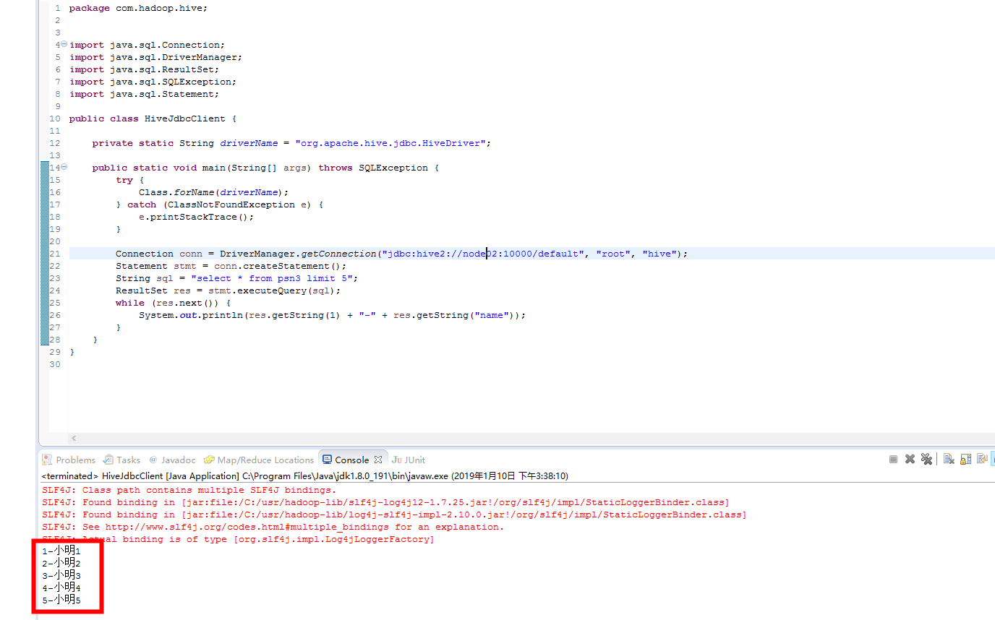Image resolution: width=995 pixels, height=620 pixels.
Task: Click the editor horizontal scrollbar left arrow
Action: [74, 438]
